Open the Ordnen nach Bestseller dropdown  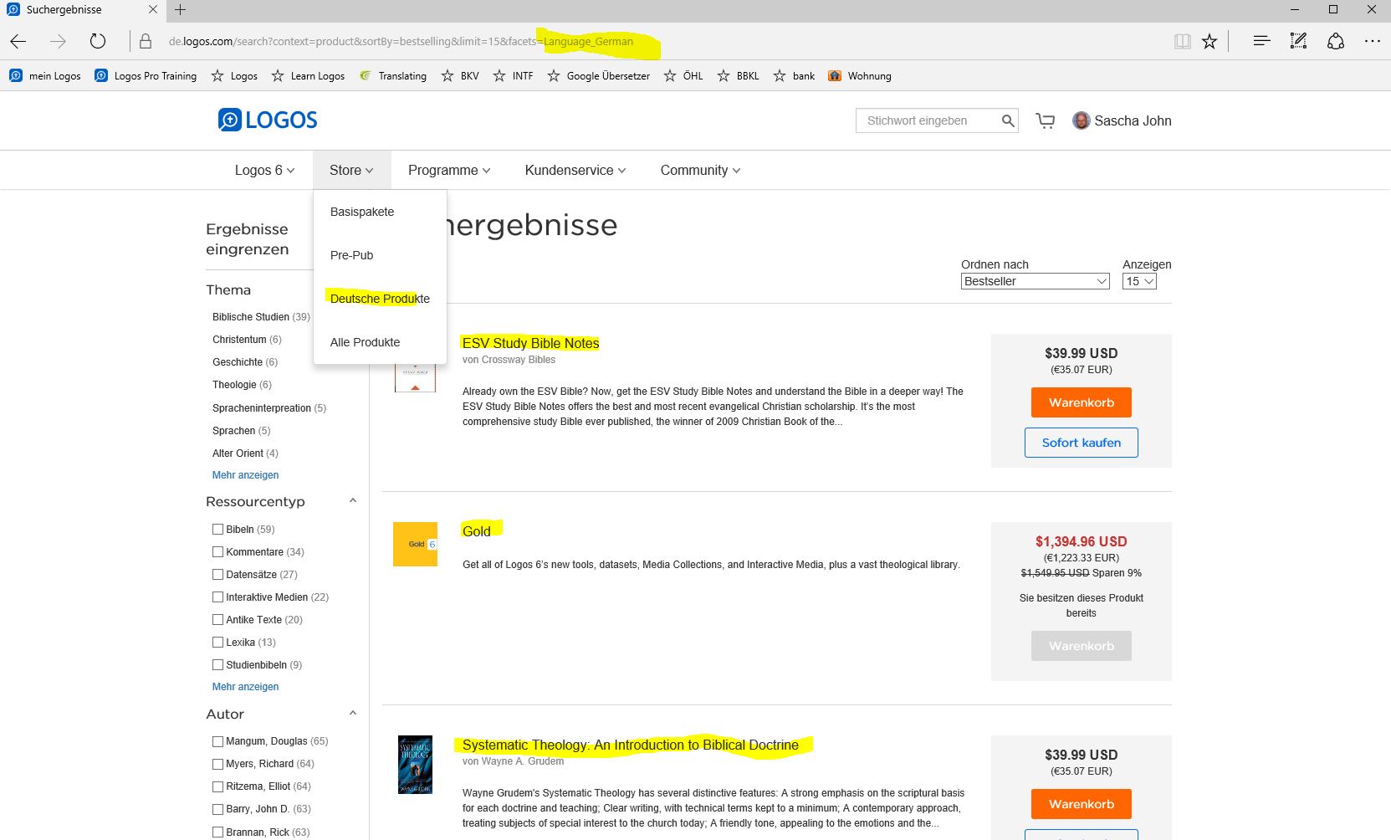click(1035, 281)
